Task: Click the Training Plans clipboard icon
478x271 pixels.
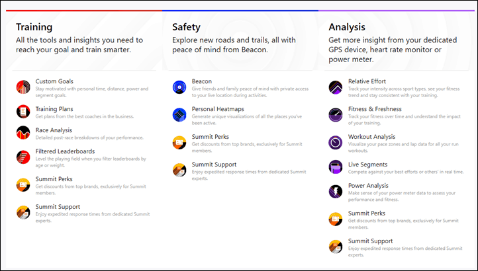Action: point(23,112)
